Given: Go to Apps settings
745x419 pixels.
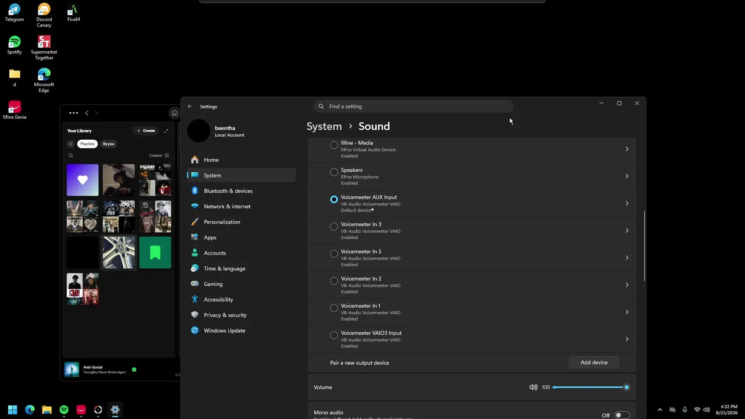Looking at the screenshot, I should click(242, 237).
